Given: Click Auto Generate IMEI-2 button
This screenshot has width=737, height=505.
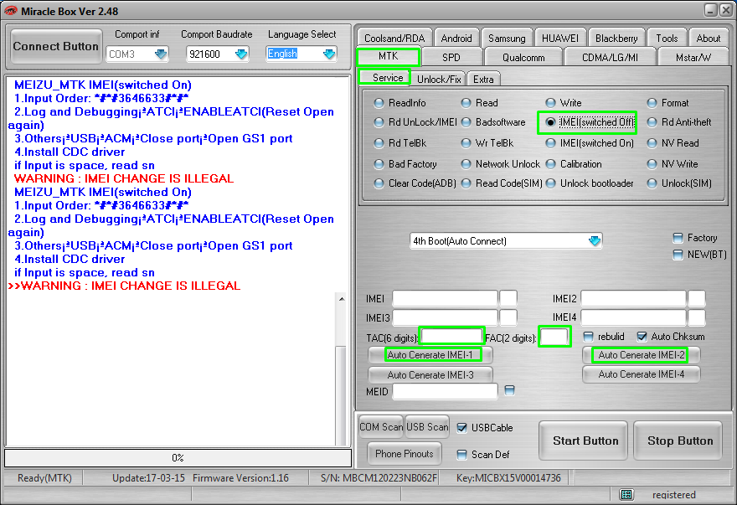Looking at the screenshot, I should [642, 355].
